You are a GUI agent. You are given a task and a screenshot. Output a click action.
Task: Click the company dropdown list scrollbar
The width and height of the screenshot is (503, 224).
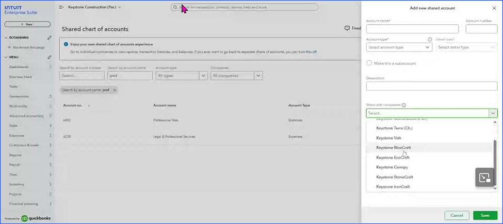point(495,163)
